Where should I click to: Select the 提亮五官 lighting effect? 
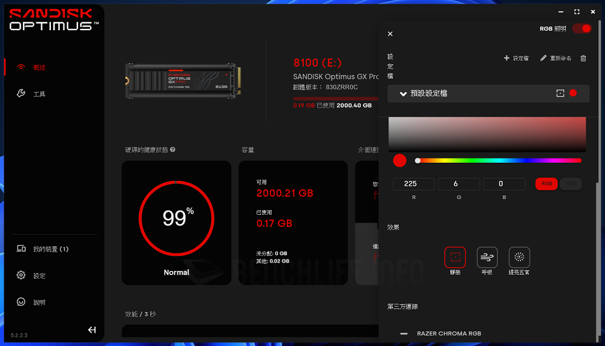(519, 257)
